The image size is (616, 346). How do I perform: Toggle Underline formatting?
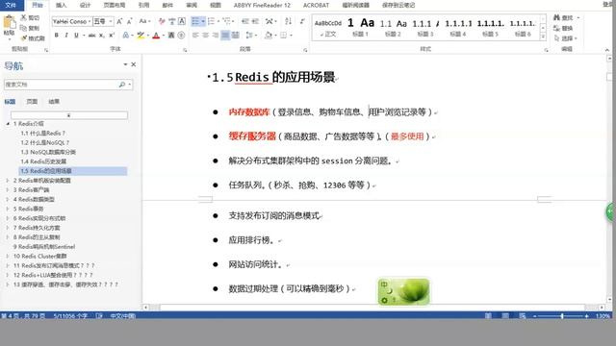(x=76, y=36)
